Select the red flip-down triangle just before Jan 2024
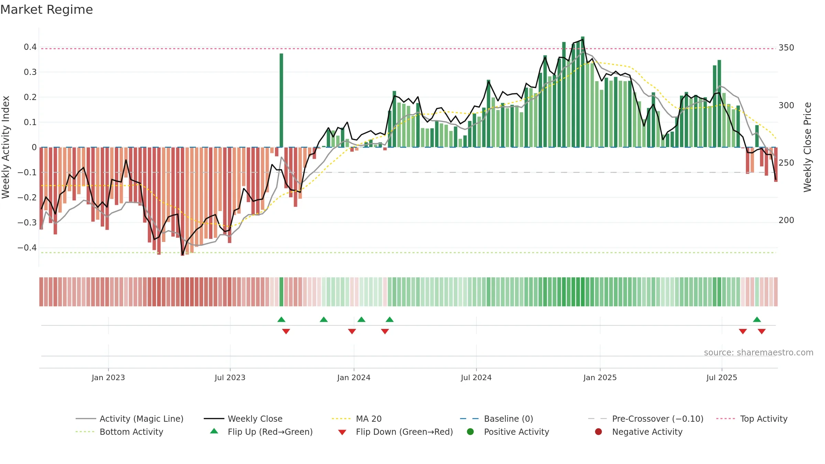825x464 pixels. (352, 331)
